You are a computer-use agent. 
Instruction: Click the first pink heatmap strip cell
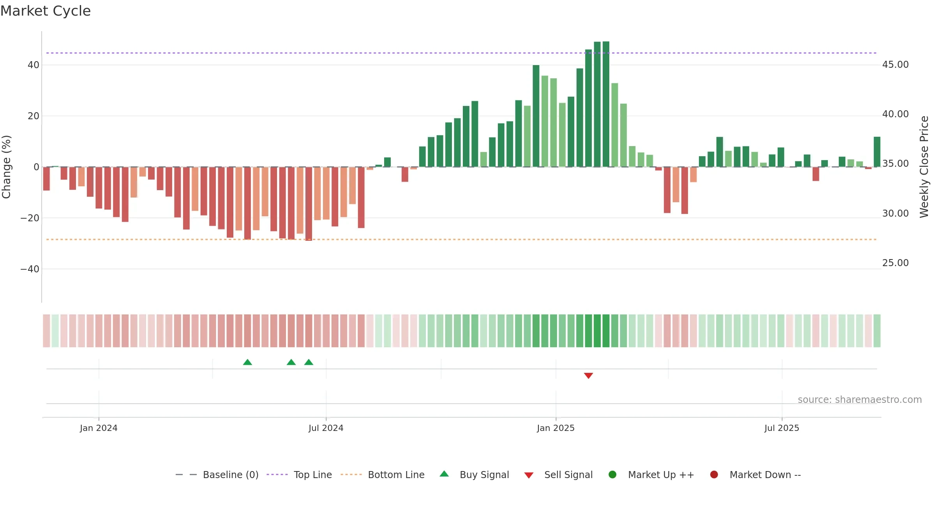coord(46,331)
